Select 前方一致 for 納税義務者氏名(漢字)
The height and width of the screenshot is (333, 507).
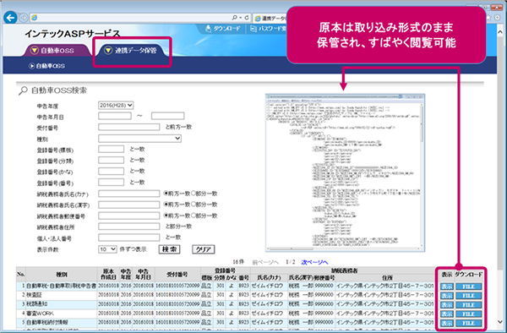tap(166, 205)
